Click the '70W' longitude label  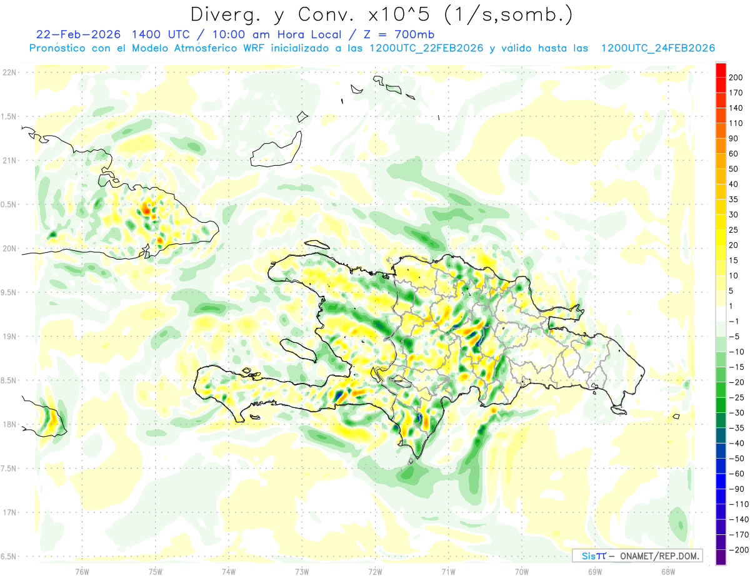(x=522, y=571)
